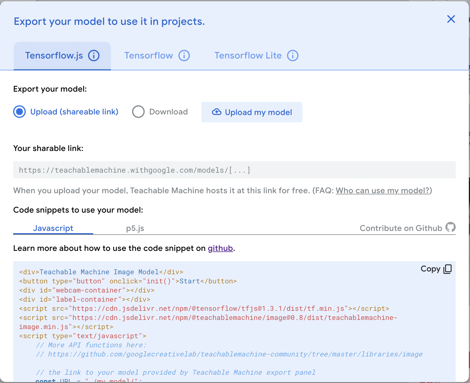Close the export model dialog
This screenshot has width=470, height=383.
[x=451, y=19]
